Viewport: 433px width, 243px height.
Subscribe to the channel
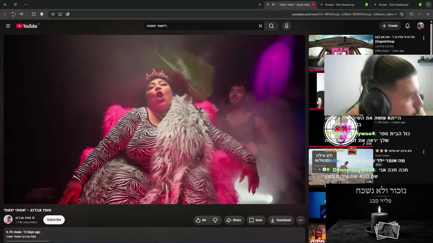[54, 220]
